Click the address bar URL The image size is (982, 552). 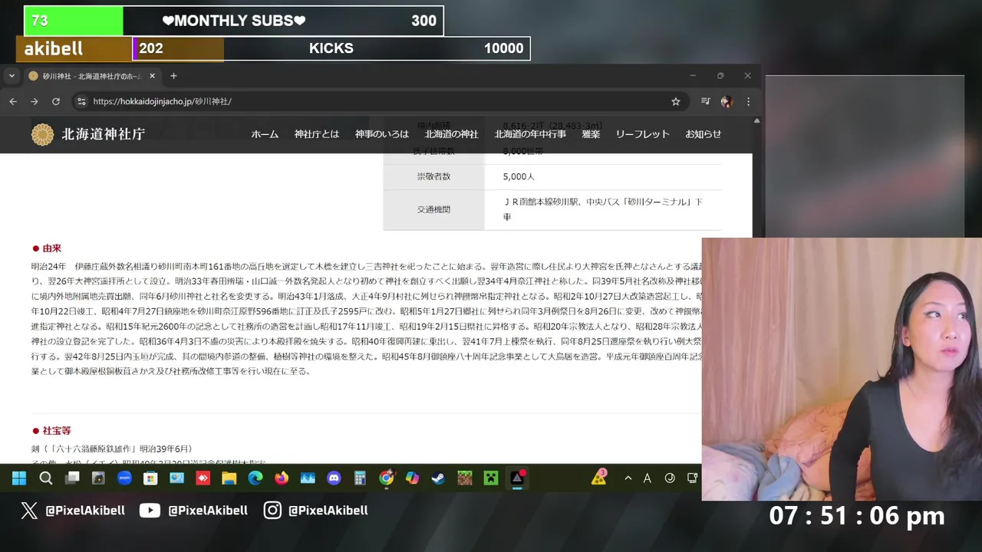click(162, 101)
